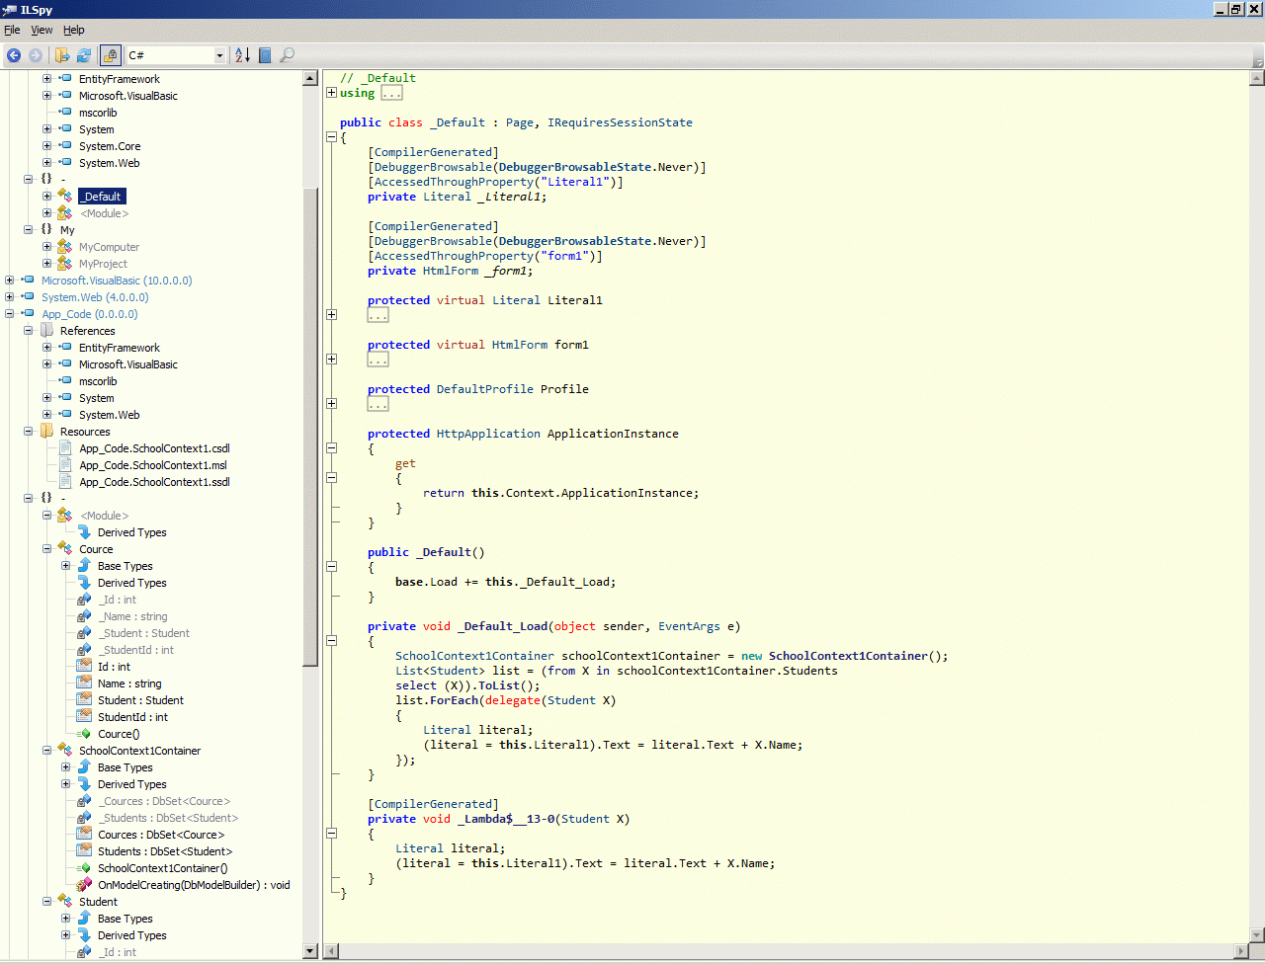Select the _Default class in tree

point(101,197)
